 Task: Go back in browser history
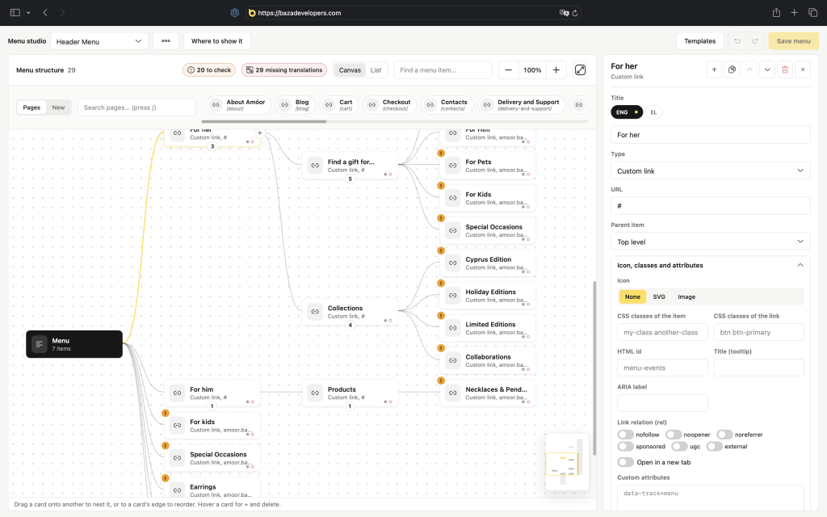point(45,13)
